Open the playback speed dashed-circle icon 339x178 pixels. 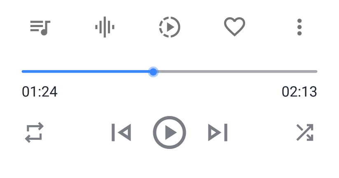click(170, 27)
